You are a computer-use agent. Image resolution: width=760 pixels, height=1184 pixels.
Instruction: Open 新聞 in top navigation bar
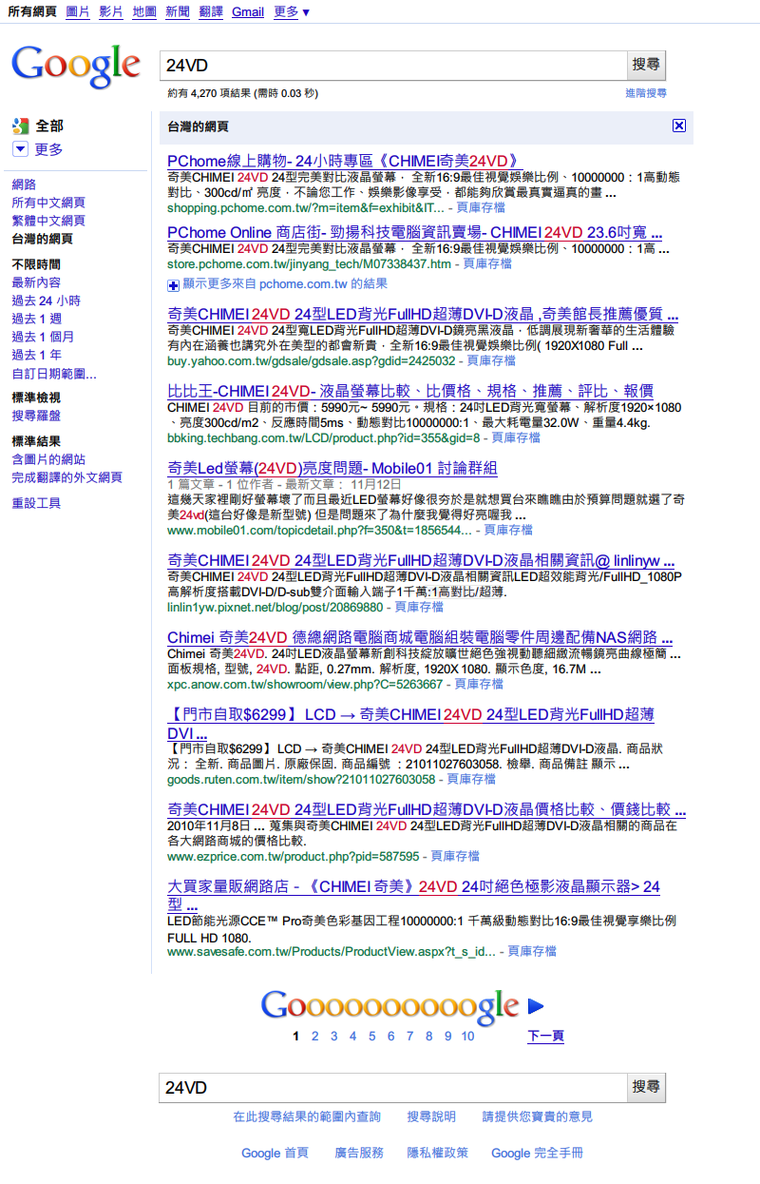(178, 11)
